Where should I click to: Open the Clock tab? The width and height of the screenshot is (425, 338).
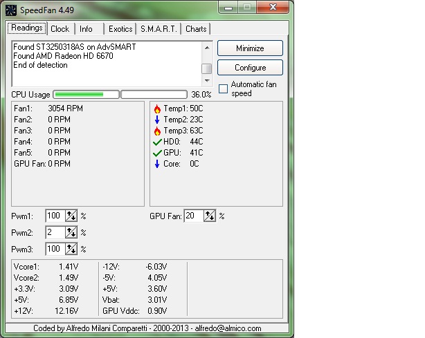(60, 29)
